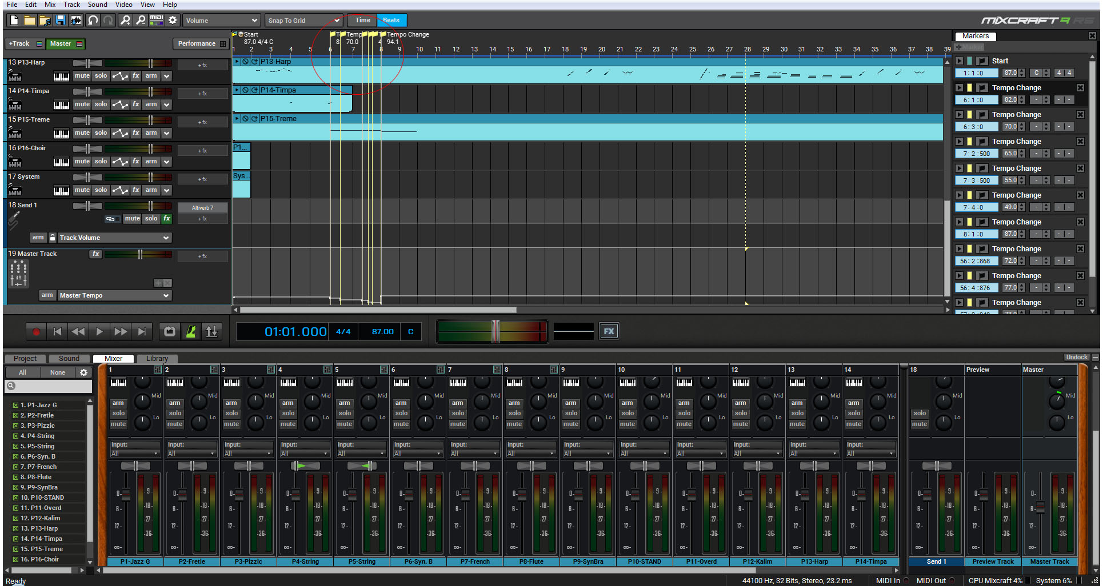1103x586 pixels.
Task: Click the add sound file folder icon
Action: pos(45,21)
